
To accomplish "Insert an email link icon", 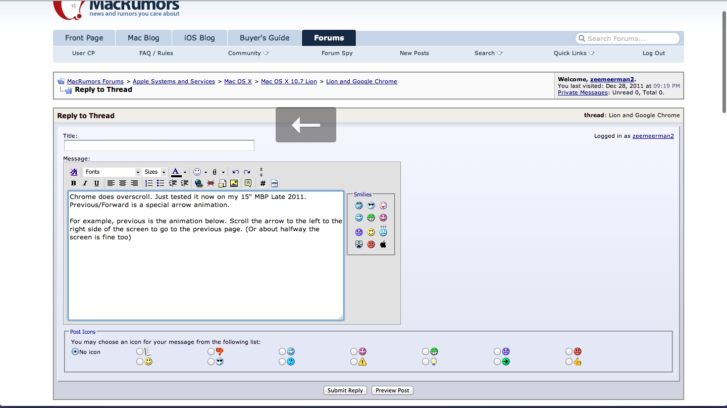I will (x=222, y=183).
